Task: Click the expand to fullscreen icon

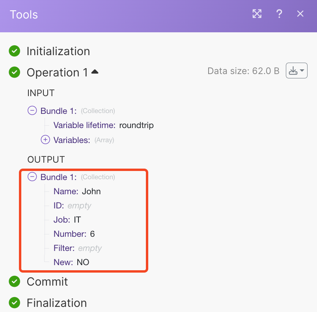Action: 257,14
